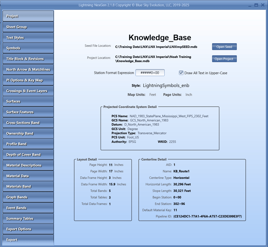The height and width of the screenshot is (247, 268).
Task: Click the Foot_US PCS unit value
Action: [x=133, y=138]
